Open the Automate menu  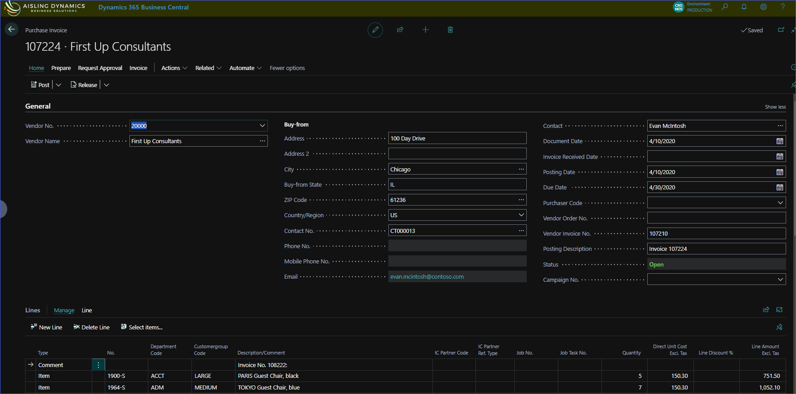point(245,68)
